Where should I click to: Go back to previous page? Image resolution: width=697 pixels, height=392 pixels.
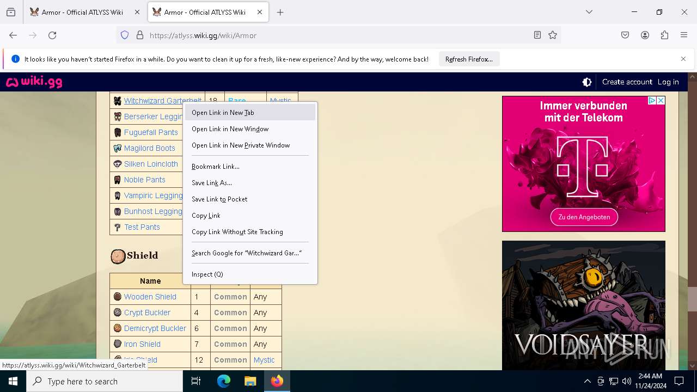tap(13, 35)
